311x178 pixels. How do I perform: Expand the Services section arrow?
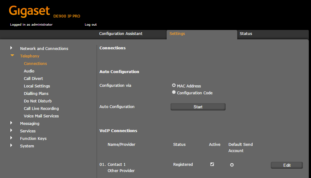[11, 131]
